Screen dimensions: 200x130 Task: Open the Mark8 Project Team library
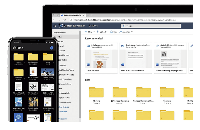click(66, 70)
